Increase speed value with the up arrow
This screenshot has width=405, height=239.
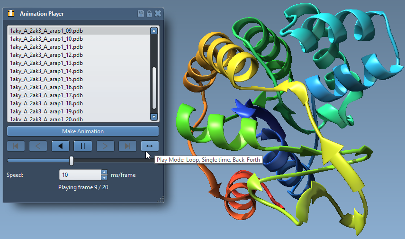tap(104, 173)
